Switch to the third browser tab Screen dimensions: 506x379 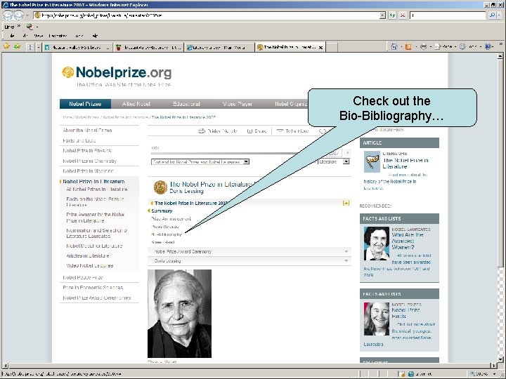tap(219, 48)
